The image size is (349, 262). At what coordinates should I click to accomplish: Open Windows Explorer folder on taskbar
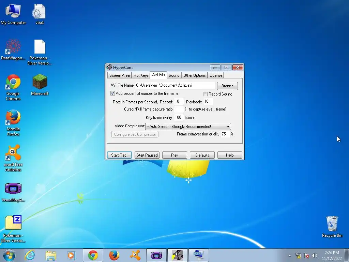coord(50,255)
